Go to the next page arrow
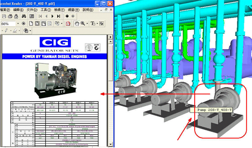The image size is (252, 148). tap(52, 16)
